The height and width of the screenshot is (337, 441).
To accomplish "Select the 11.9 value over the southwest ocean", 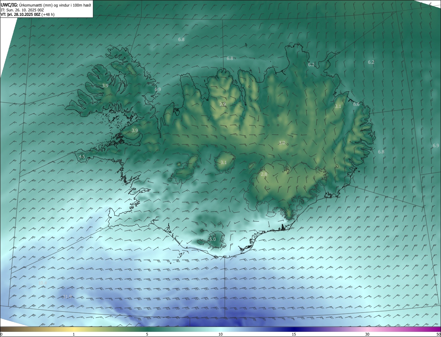I will [x=67, y=297].
